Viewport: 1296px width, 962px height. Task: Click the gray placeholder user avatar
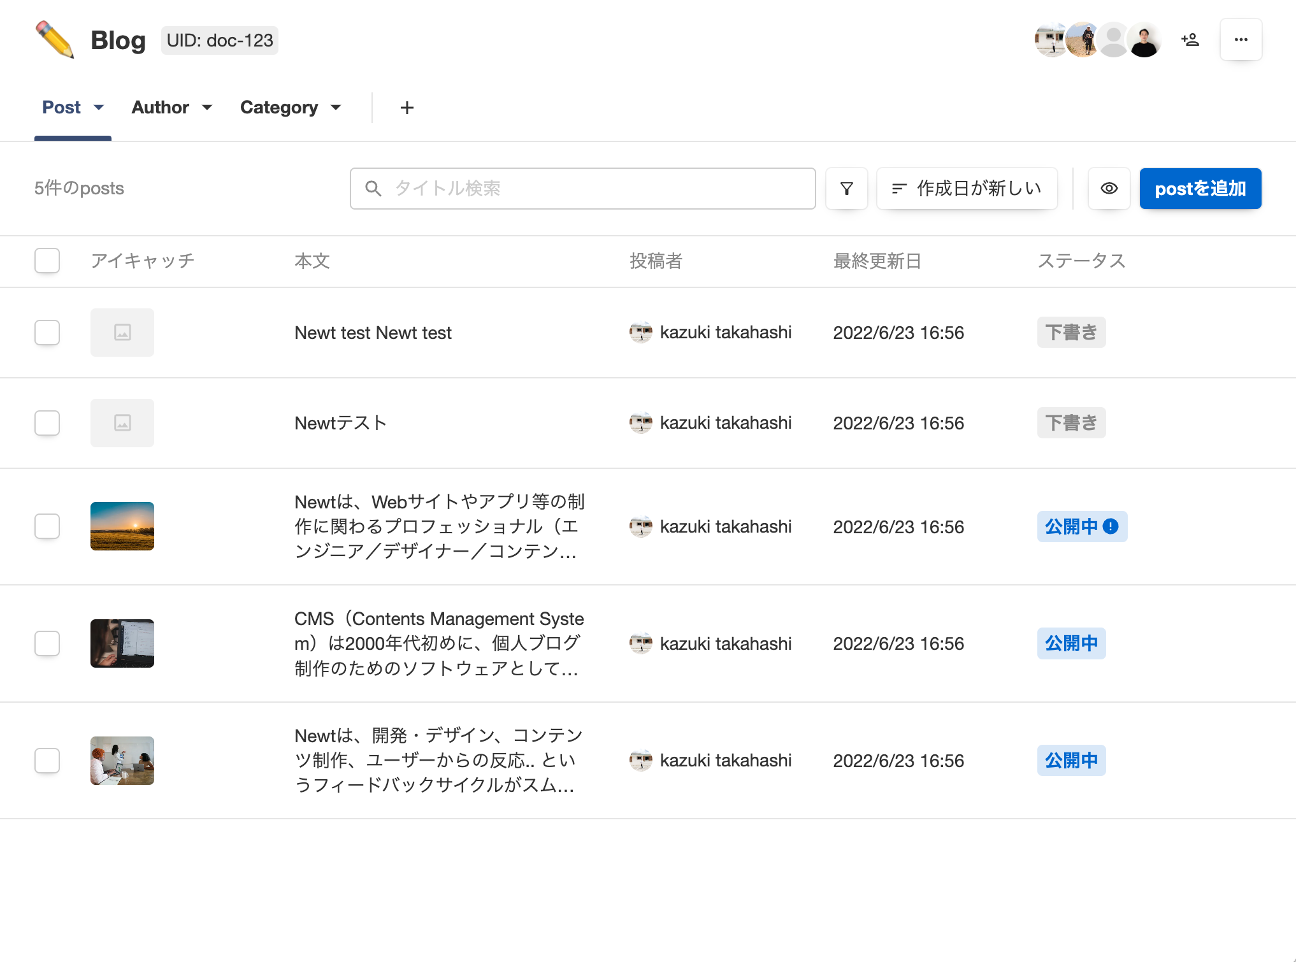(1113, 39)
